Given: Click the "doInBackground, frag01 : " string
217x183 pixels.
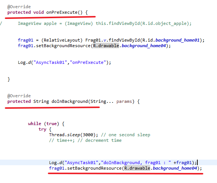Looking at the screenshot, I should (x=136, y=163).
